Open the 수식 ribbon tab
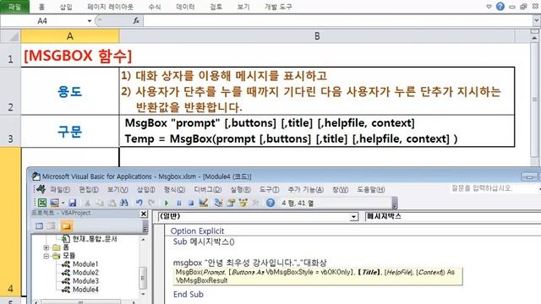This screenshot has width=541, height=304. (x=155, y=7)
